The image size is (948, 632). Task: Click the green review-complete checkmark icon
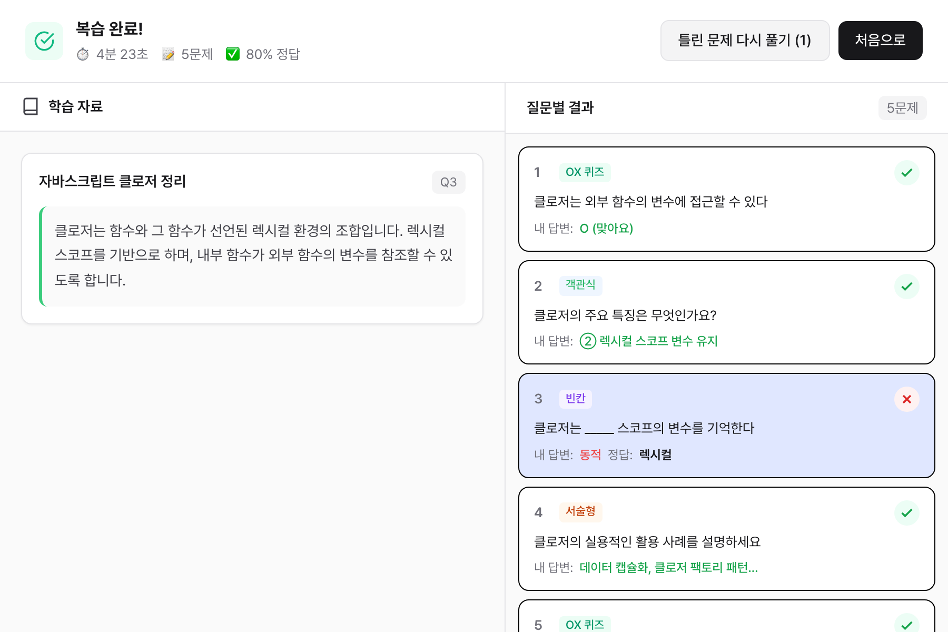[x=44, y=41]
